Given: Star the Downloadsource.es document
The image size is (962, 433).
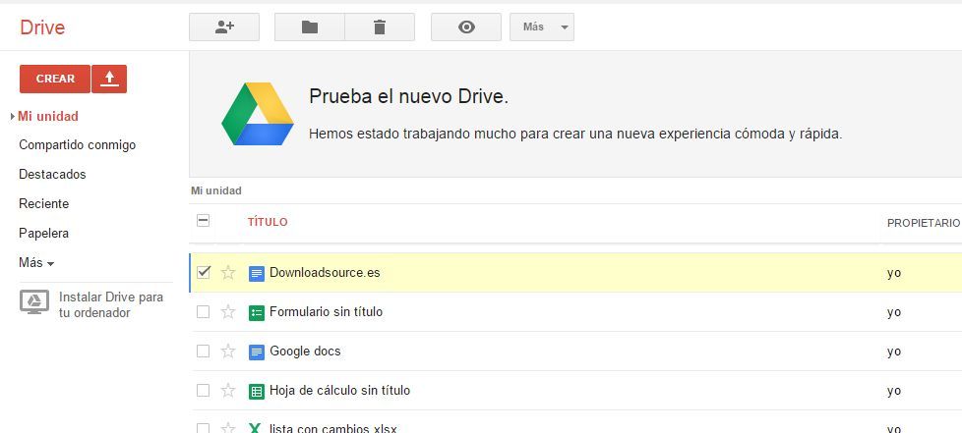Looking at the screenshot, I should click(228, 273).
